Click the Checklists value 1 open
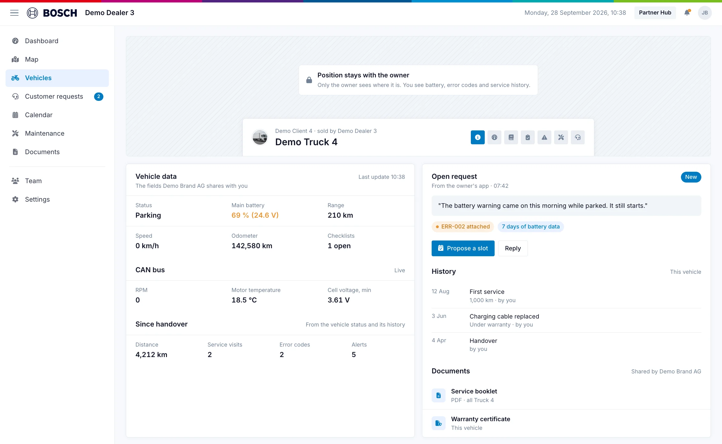This screenshot has width=722, height=444. click(339, 246)
